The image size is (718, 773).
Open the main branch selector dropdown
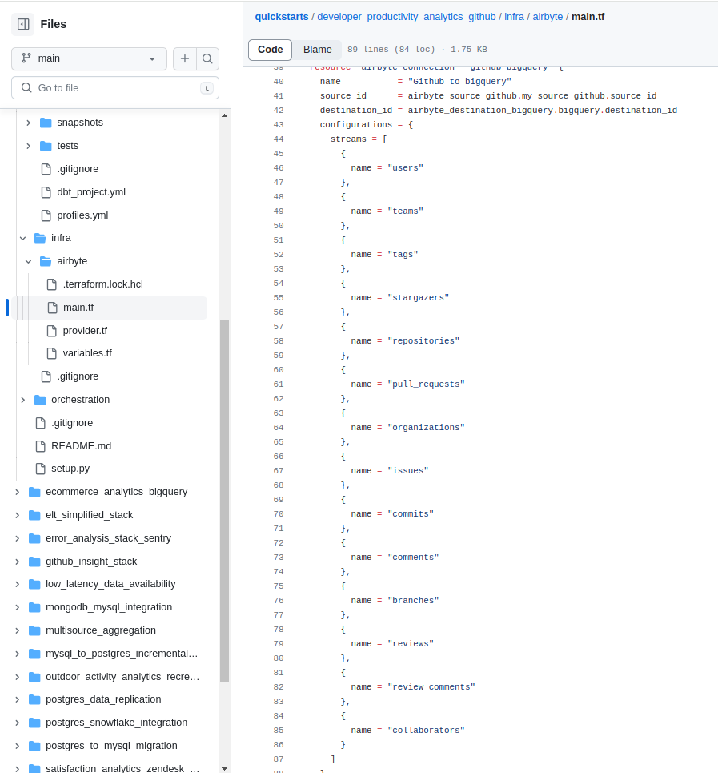(x=88, y=58)
